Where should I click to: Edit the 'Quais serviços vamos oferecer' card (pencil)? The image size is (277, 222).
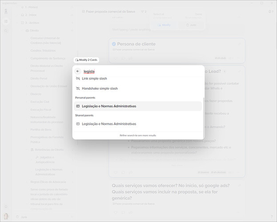[x=240, y=186]
